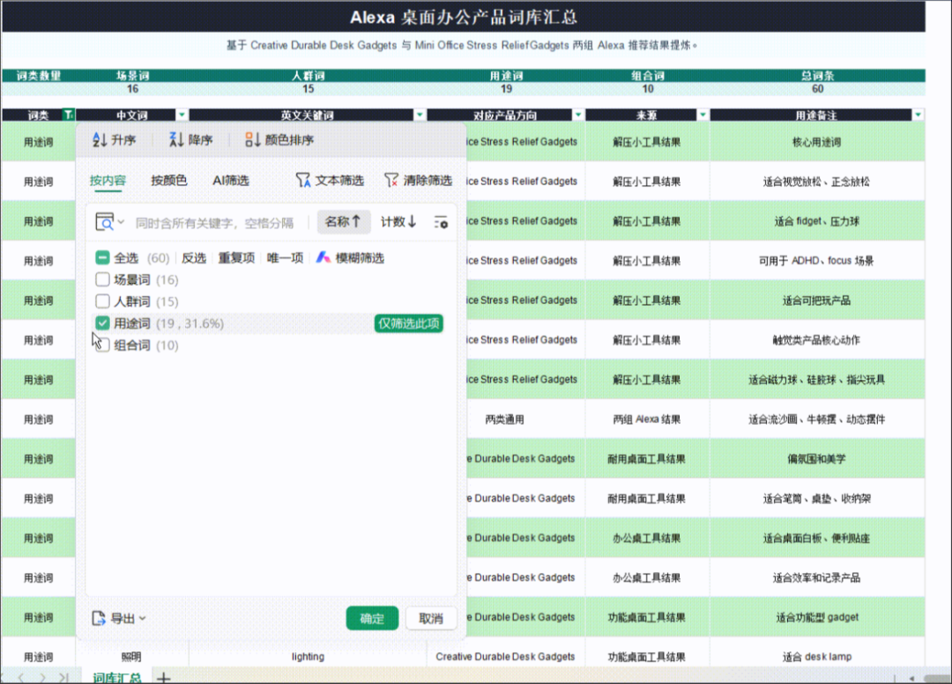Open 文本筛选 text filter
Screen dimensions: 952x684
pos(330,181)
